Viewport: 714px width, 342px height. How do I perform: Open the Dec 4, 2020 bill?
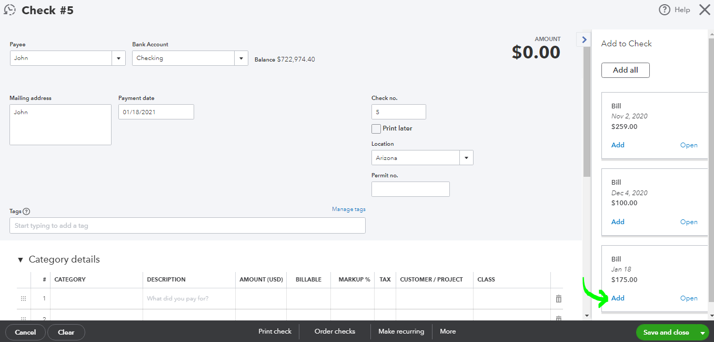[689, 222]
